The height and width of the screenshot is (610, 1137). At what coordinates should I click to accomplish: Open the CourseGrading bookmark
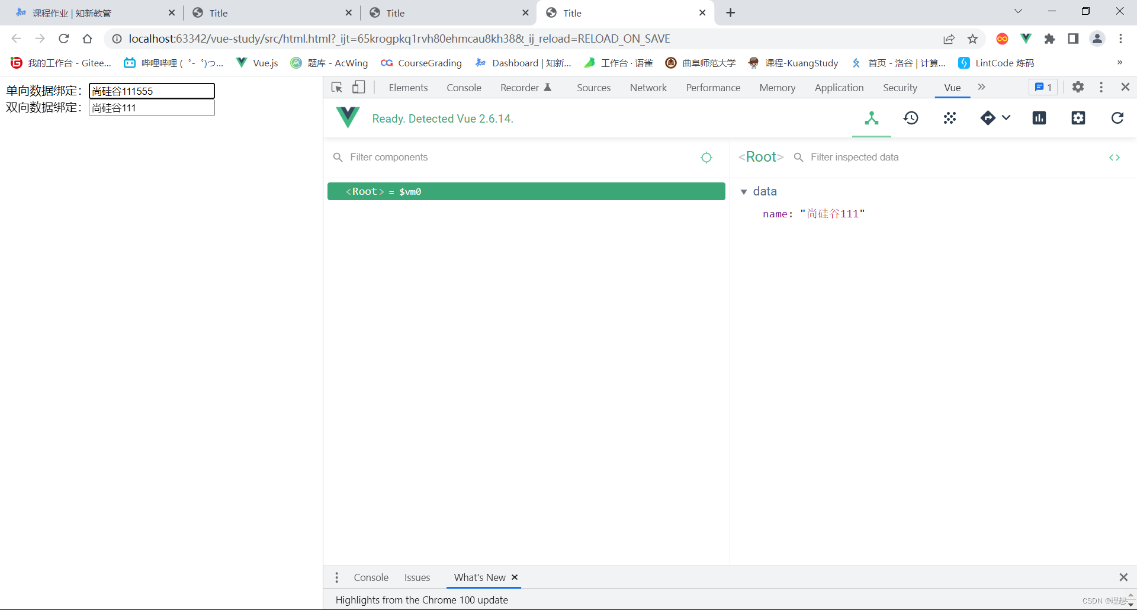(x=421, y=63)
